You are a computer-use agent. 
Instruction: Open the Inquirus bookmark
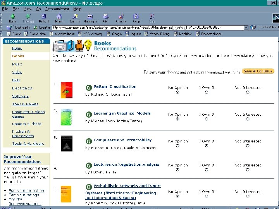(133, 34)
